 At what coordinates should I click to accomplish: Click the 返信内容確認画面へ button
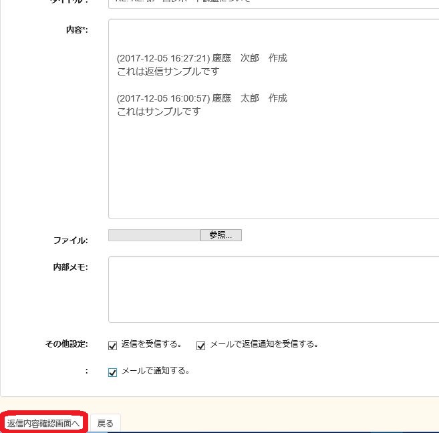[x=43, y=423]
